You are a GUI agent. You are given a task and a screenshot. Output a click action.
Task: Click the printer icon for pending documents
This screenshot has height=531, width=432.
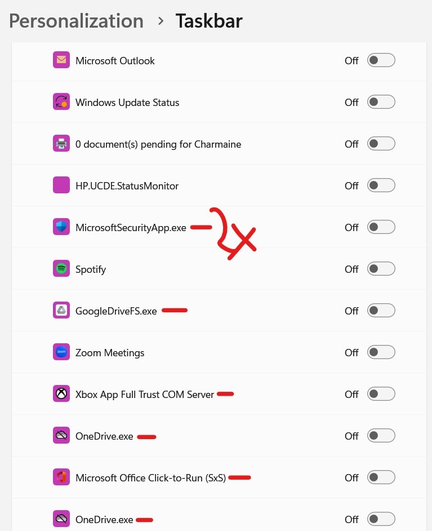(x=61, y=144)
